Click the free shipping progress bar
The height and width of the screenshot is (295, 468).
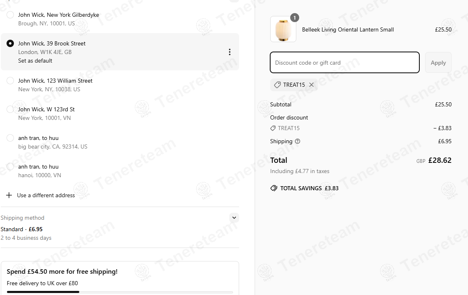click(120, 292)
